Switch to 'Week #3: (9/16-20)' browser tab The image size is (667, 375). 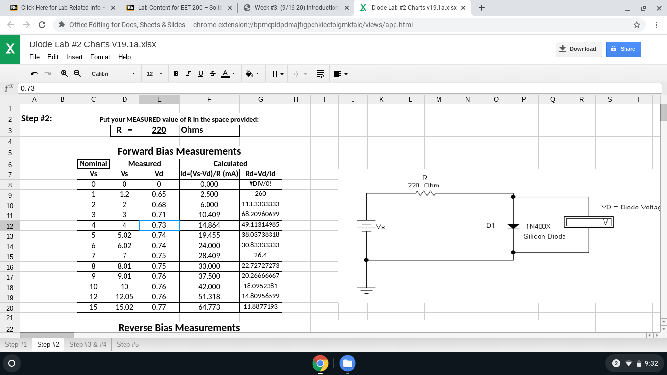[296, 8]
